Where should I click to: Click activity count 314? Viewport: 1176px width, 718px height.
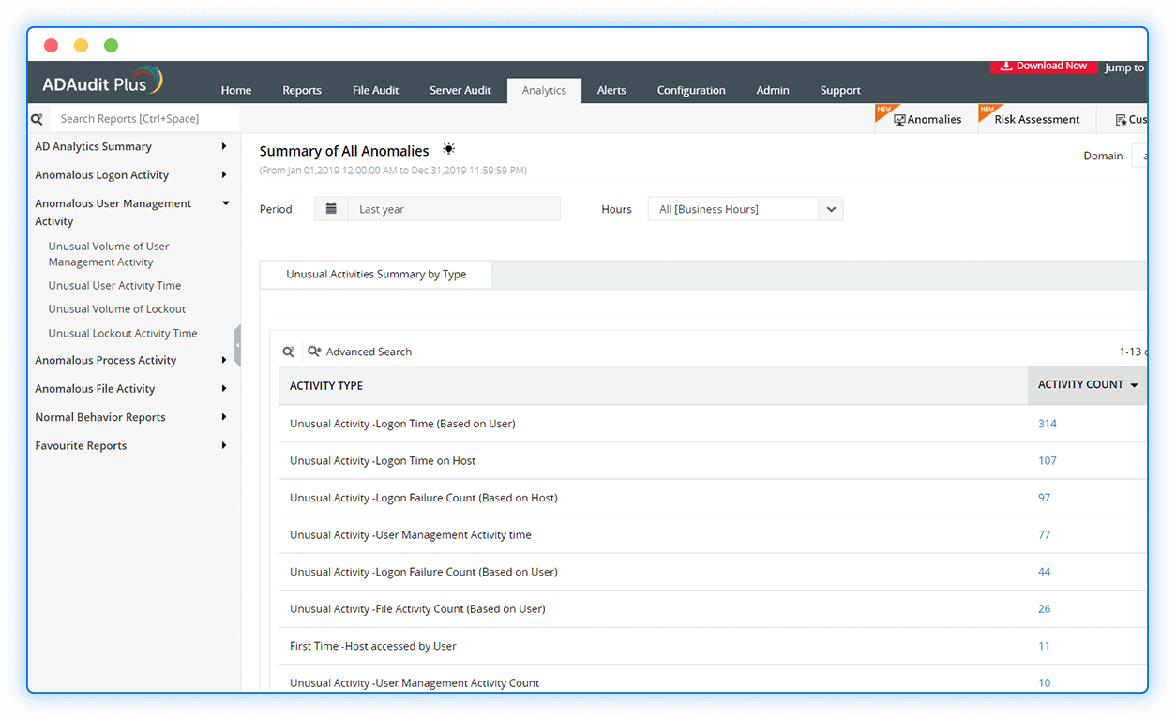[x=1048, y=424]
